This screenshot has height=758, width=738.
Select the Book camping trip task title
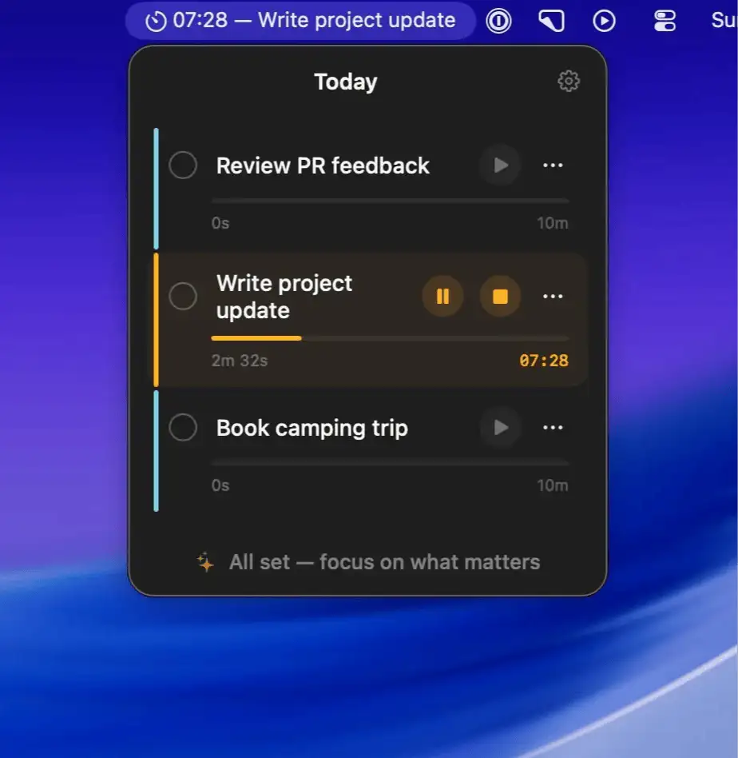311,428
